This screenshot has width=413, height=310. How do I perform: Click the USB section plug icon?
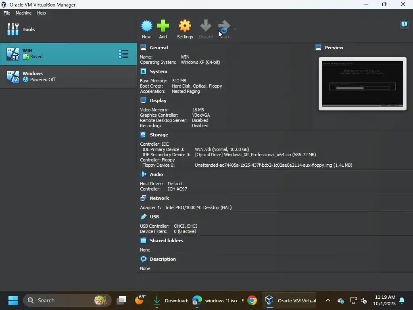(x=143, y=216)
